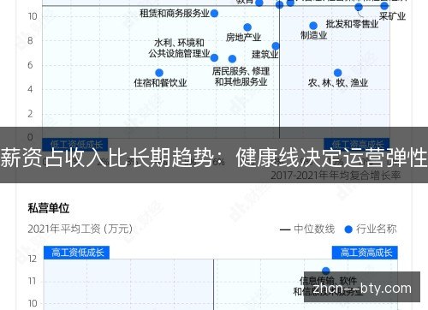Click the y-axis value 8 in upper chart
The width and height of the screenshot is (428, 310).
[x=30, y=41]
